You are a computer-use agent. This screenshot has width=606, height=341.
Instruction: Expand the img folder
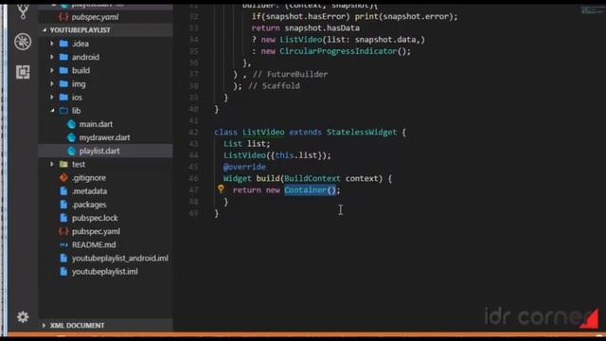click(52, 84)
